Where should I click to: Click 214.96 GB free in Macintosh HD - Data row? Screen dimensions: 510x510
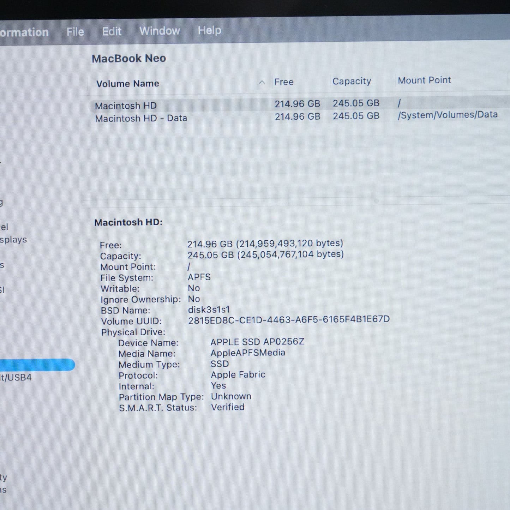tap(298, 116)
